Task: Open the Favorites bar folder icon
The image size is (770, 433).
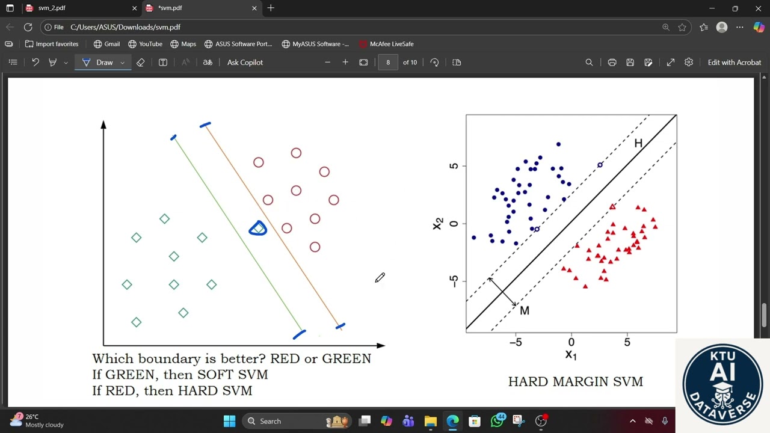Action: point(8,44)
